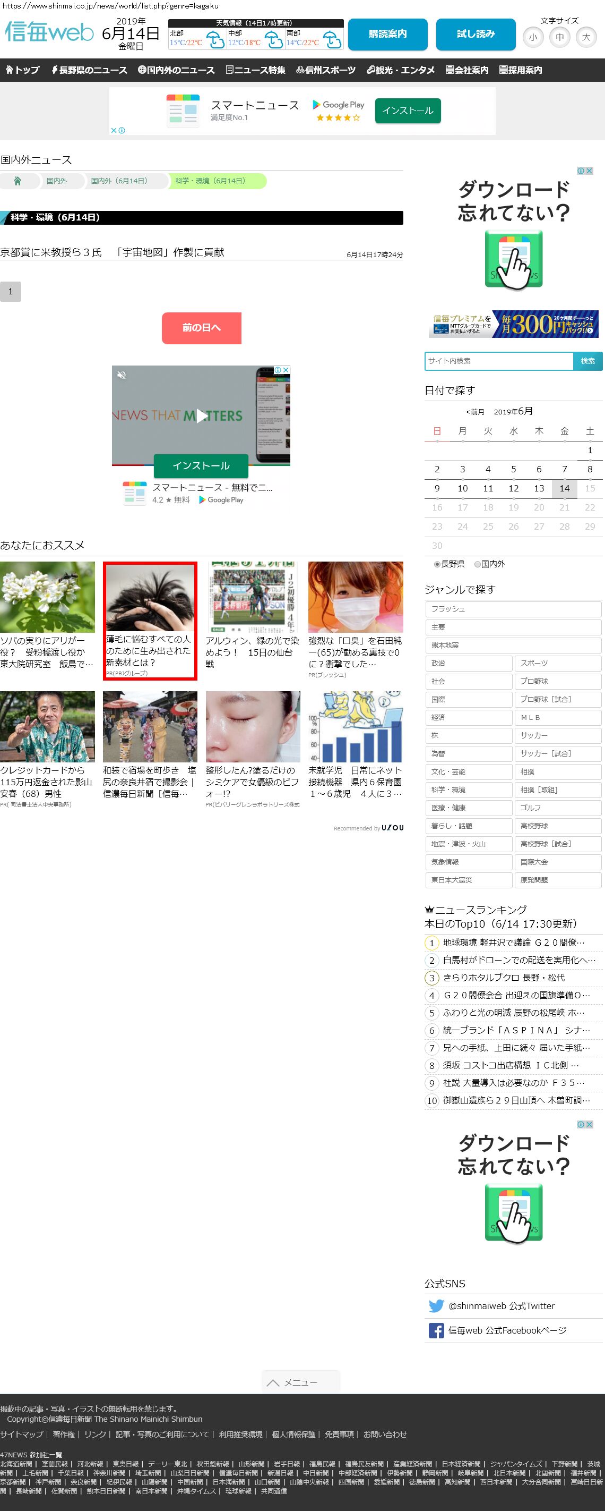Select calendar date 13
Screen dimensions: 605x1511
click(x=539, y=489)
